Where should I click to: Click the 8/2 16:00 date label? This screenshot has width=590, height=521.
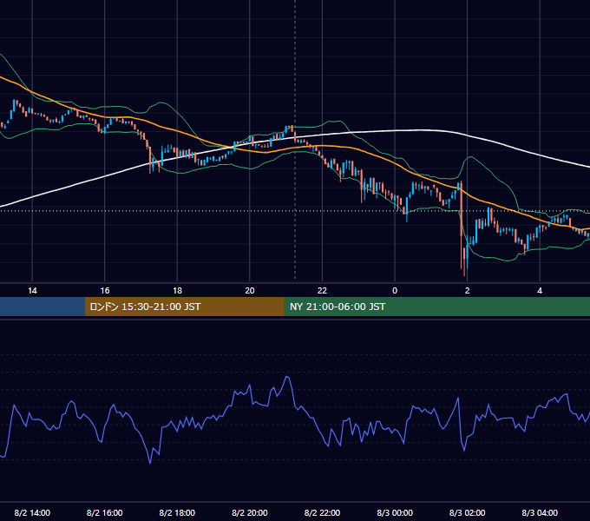pyautogui.click(x=105, y=512)
